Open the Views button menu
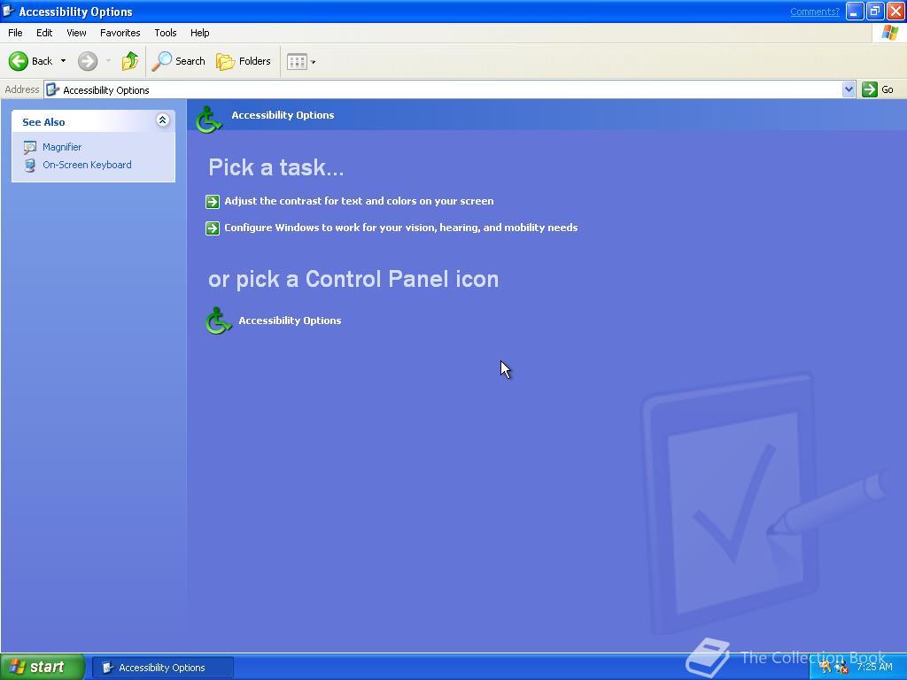Image resolution: width=907 pixels, height=680 pixels. (x=301, y=61)
